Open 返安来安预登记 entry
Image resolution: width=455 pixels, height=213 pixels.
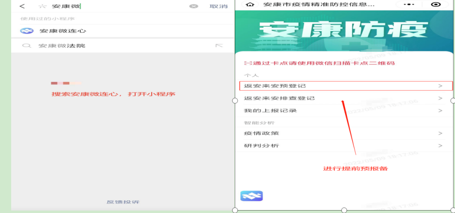tap(346, 86)
